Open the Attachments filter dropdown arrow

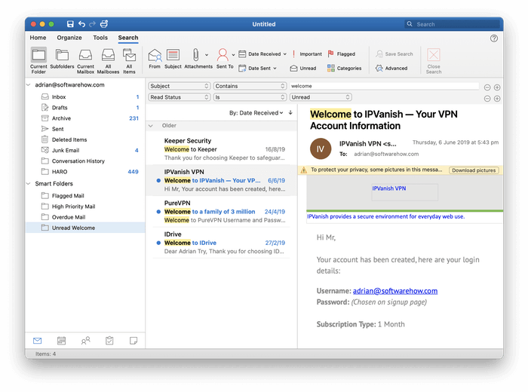[x=207, y=55]
